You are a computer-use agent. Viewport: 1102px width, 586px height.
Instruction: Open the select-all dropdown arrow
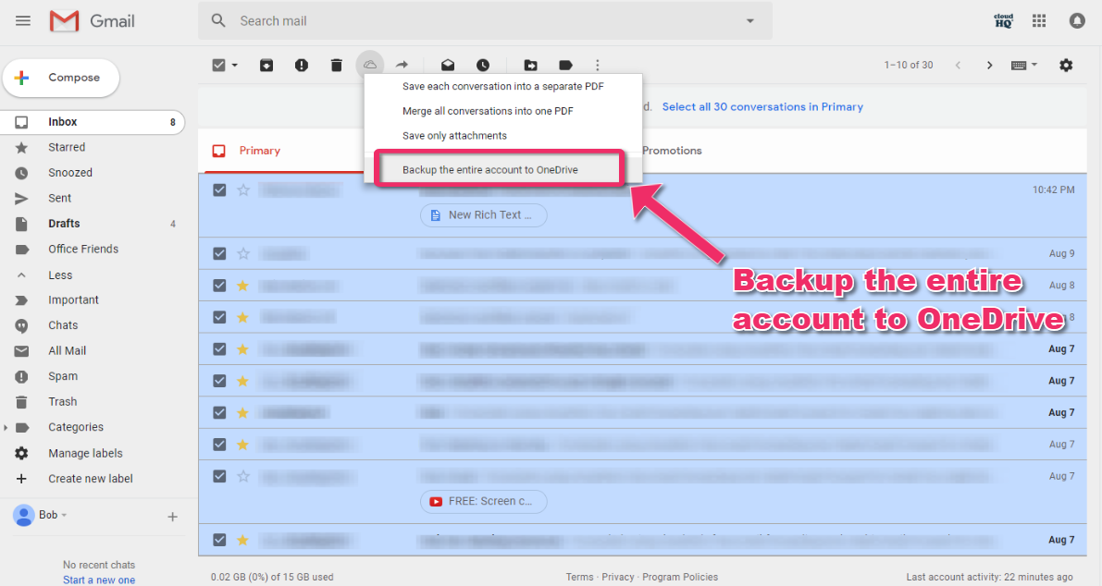235,66
